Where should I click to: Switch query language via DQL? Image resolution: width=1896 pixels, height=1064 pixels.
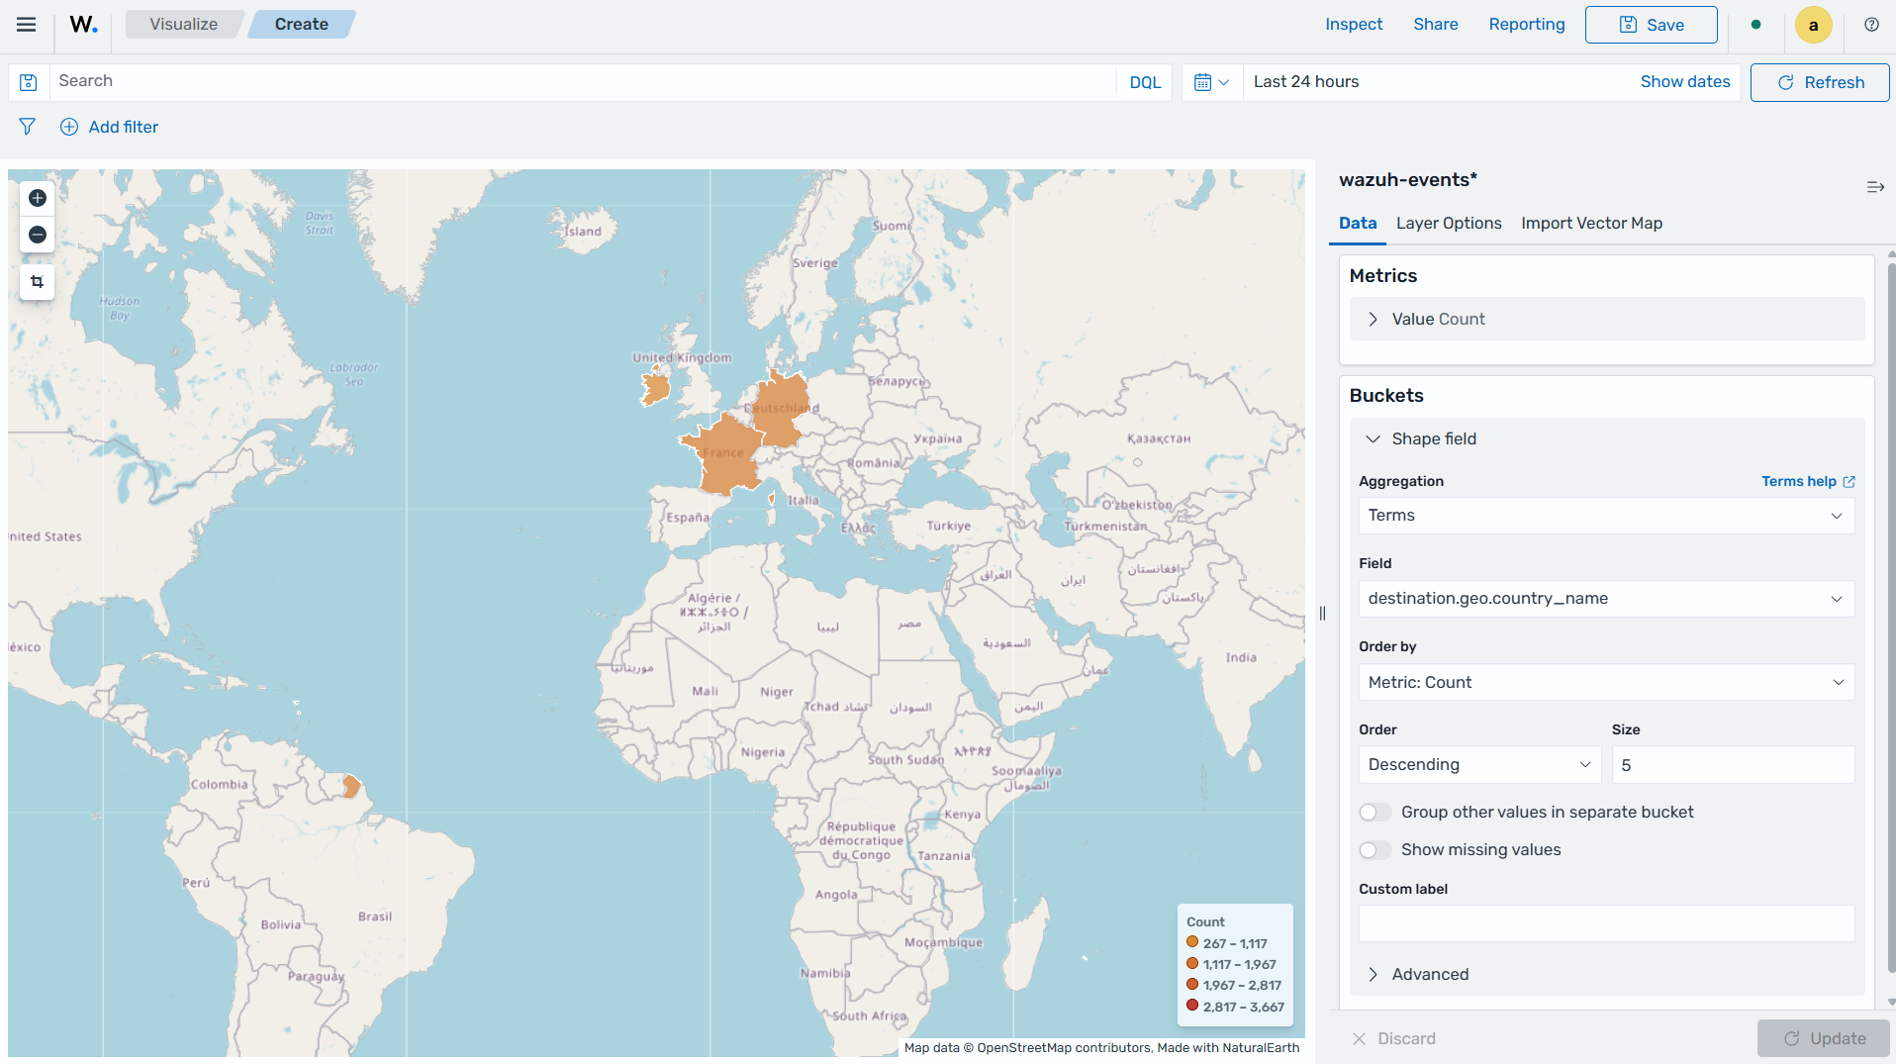pyautogui.click(x=1145, y=82)
